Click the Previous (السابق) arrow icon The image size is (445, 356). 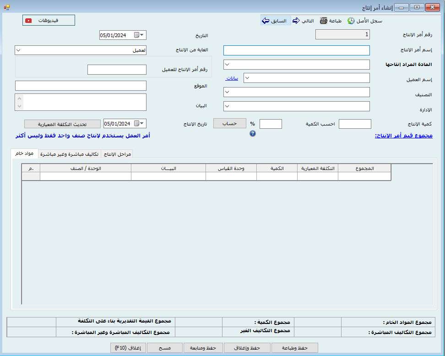click(x=266, y=21)
